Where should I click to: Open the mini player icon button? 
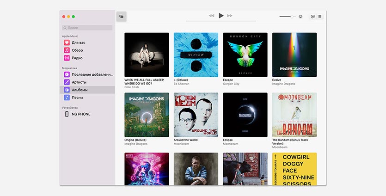click(x=122, y=17)
